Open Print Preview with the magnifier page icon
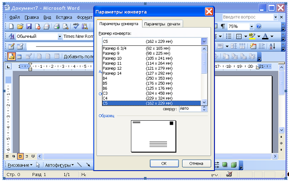289x181 pixels. (65, 26)
